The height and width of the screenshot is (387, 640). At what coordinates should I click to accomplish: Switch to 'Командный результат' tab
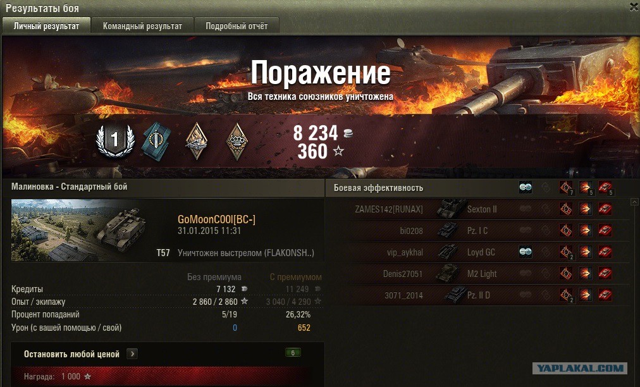tap(142, 26)
